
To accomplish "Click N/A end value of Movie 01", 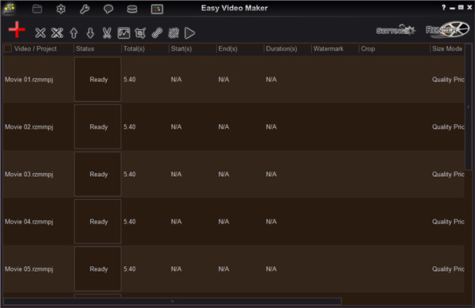I will pos(223,80).
